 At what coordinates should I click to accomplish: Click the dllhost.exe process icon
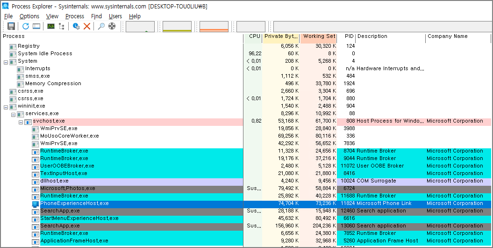(36, 182)
